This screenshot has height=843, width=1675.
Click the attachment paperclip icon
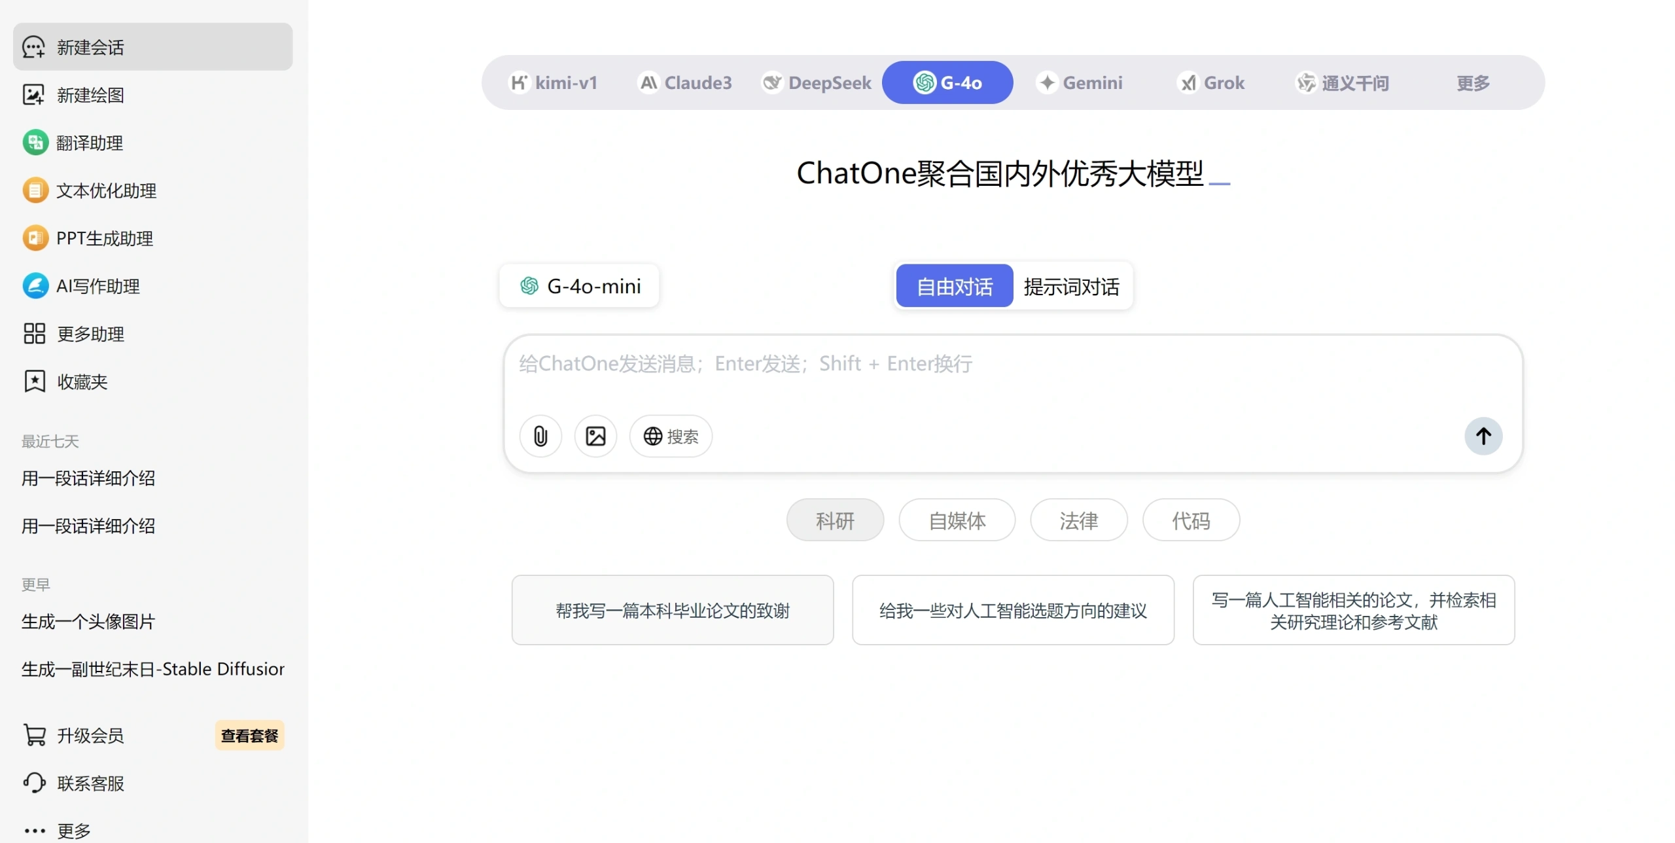pos(540,436)
